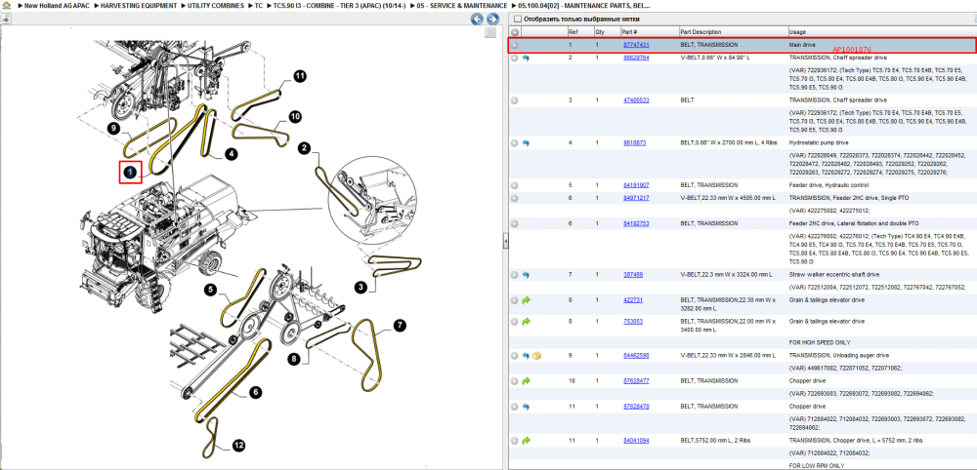Click the pin icon above the diagram
977x470 pixels.
[x=6, y=19]
